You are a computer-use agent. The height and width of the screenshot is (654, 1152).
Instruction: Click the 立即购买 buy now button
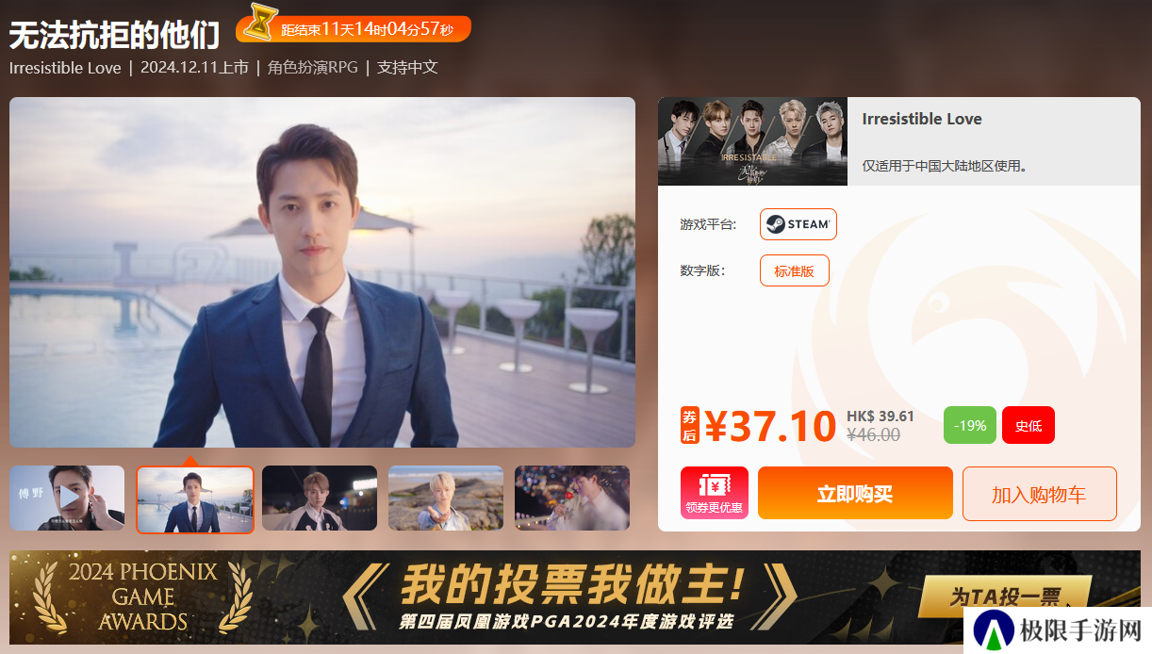[x=855, y=493]
